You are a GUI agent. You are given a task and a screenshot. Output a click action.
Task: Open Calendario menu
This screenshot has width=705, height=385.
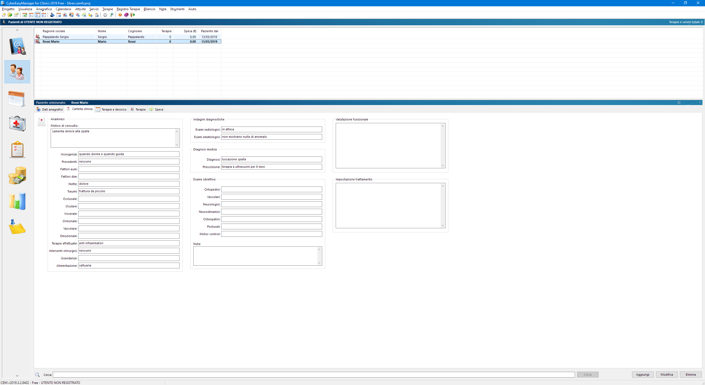tap(63, 9)
